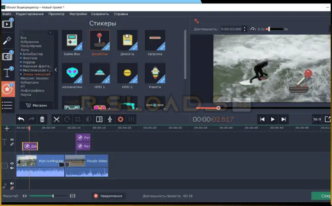The image size is (332, 206).
Task: Select the Stickers star tab
Action: pyautogui.click(x=8, y=89)
